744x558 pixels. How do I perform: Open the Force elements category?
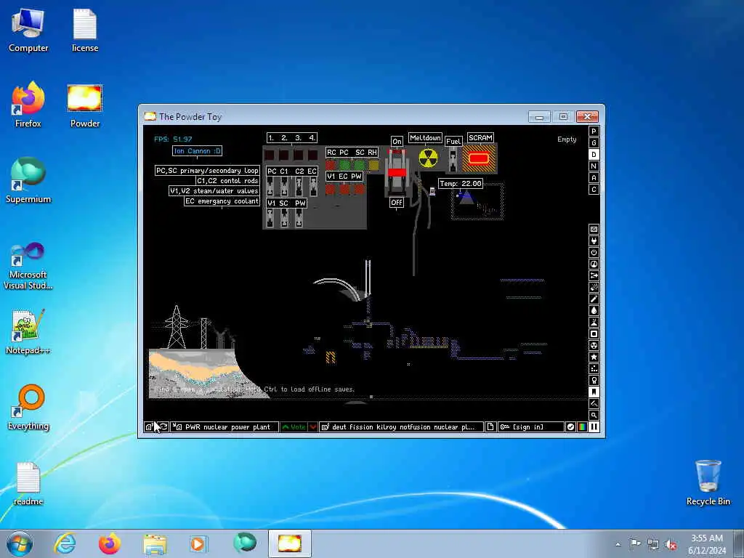coord(594,275)
